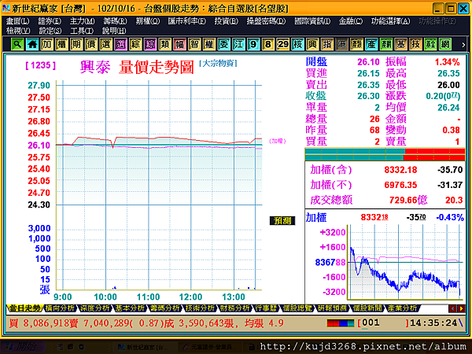This screenshot has width=472, height=354.
Task: Click the 001 code input field
Action: (383, 323)
